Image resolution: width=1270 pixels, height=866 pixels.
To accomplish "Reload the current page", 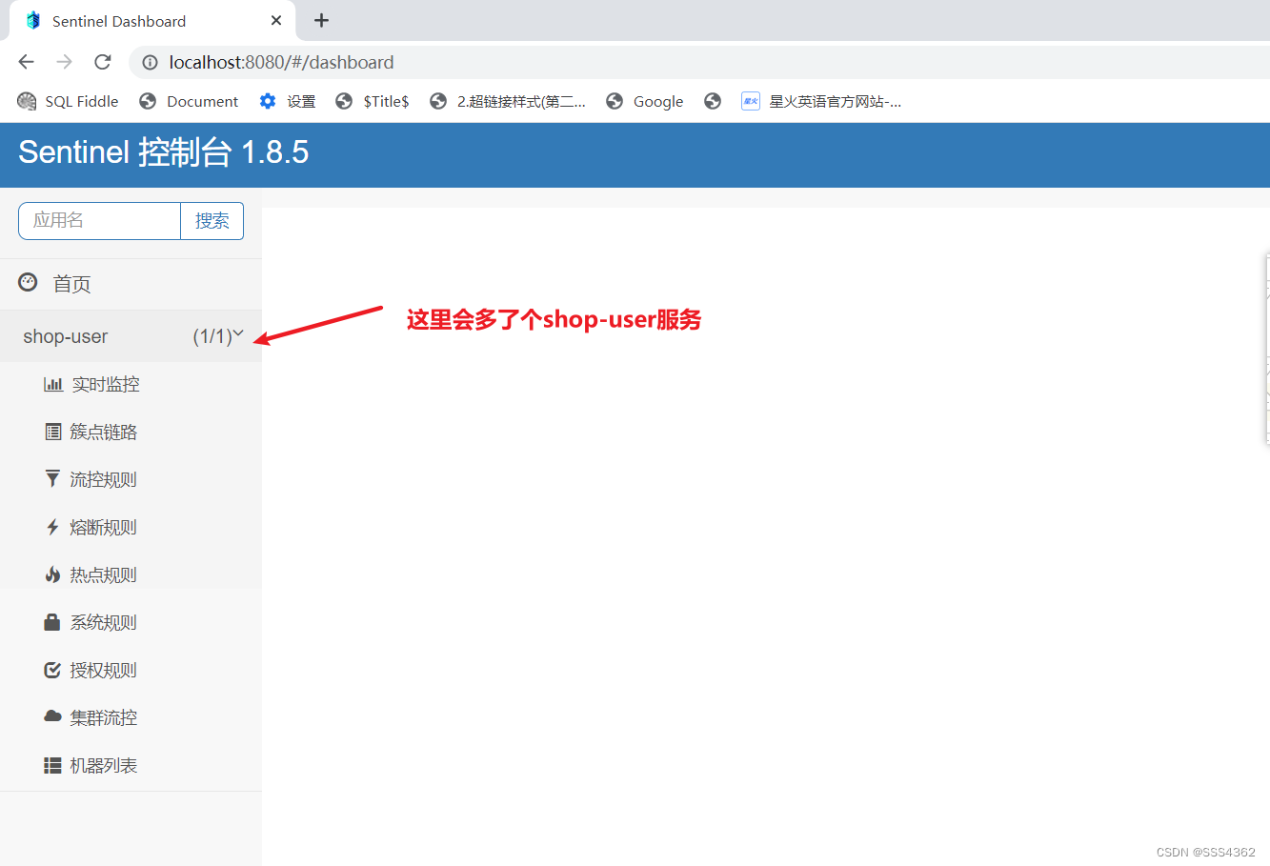I will pos(103,62).
